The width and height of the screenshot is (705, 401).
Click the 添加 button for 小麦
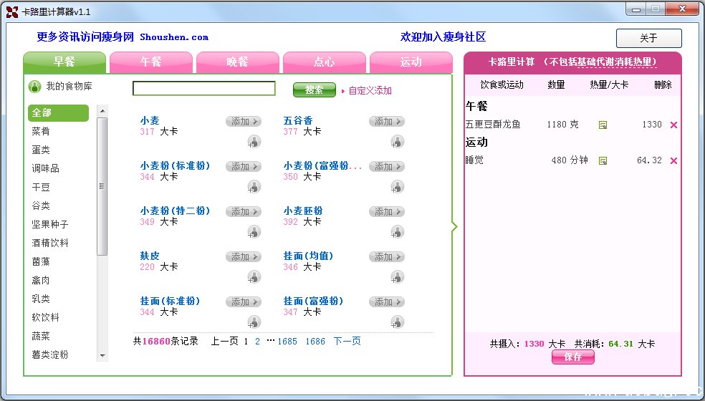(x=244, y=122)
